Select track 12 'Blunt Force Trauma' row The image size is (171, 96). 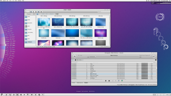tap(114, 75)
